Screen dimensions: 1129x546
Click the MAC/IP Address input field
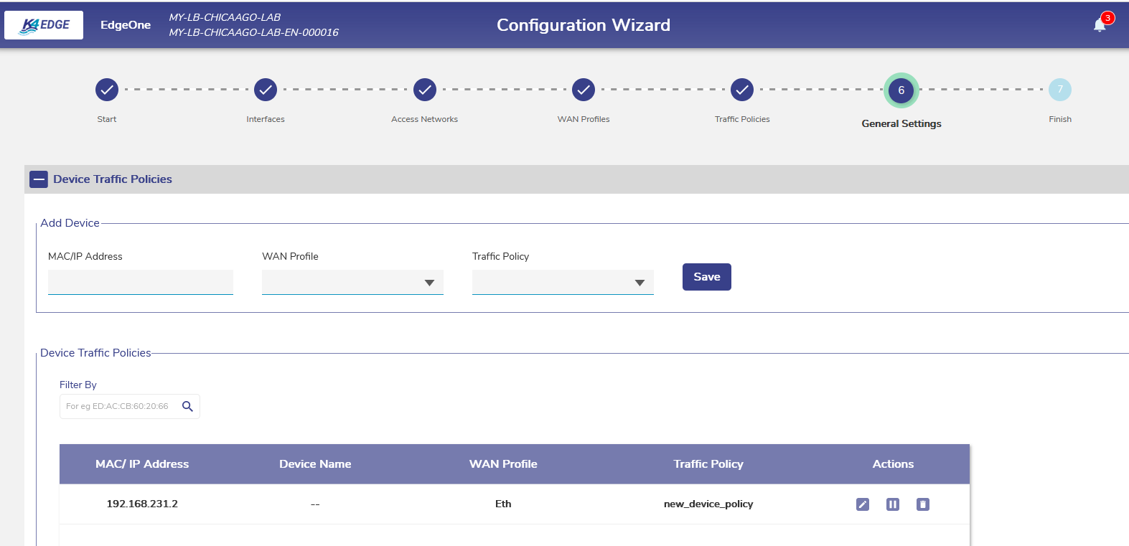click(x=141, y=282)
